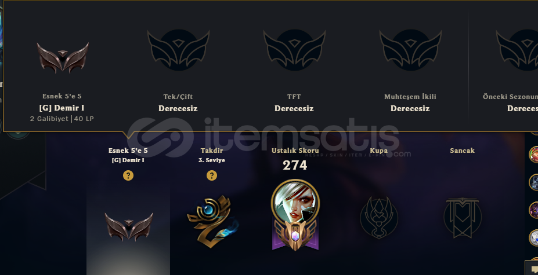Click the top champion icon in right sidebar
This screenshot has width=538, height=275.
[x=534, y=155]
